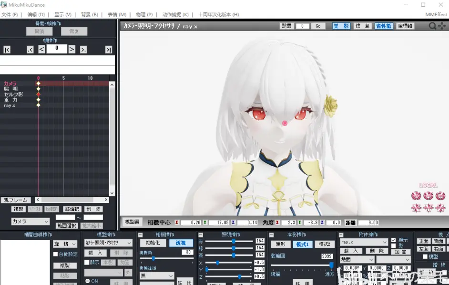Toggle the 美影 button in viewport header

[341, 26]
